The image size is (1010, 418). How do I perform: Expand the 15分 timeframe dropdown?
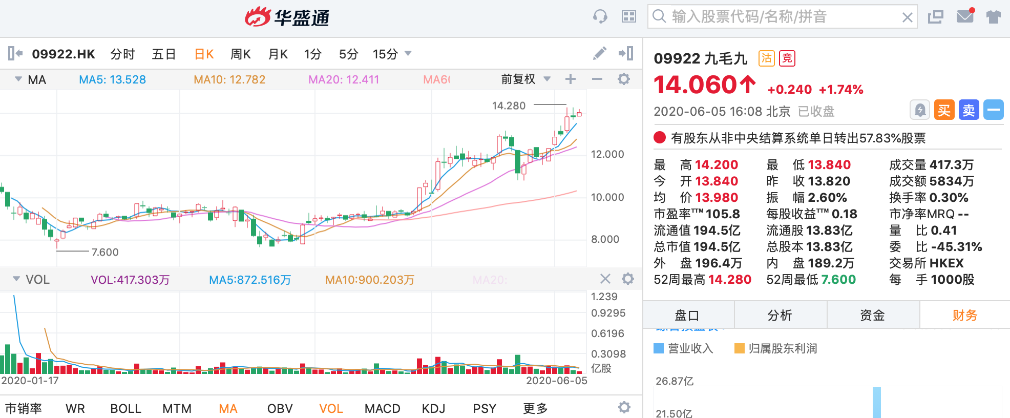click(x=408, y=53)
